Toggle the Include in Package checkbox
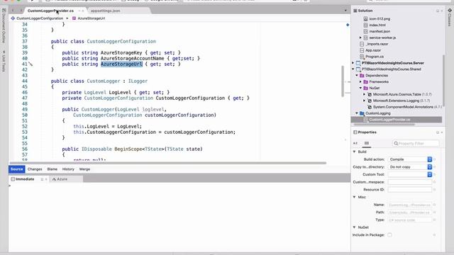Image resolution: width=454 pixels, height=255 pixels. (389, 235)
